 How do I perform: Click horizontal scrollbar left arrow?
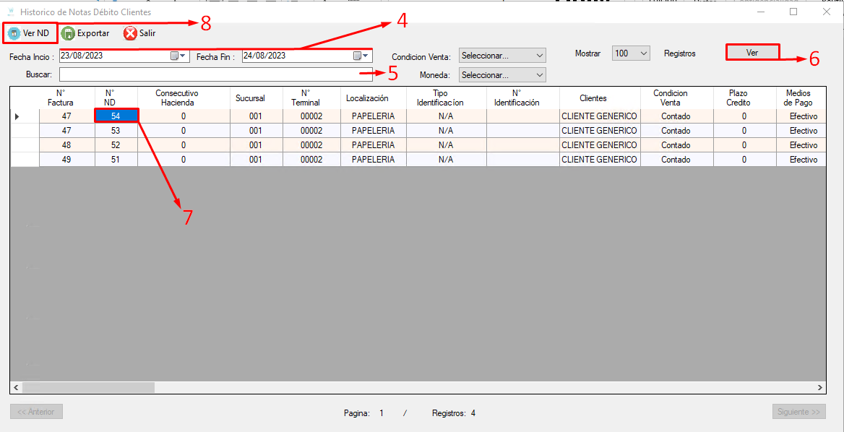coord(16,387)
